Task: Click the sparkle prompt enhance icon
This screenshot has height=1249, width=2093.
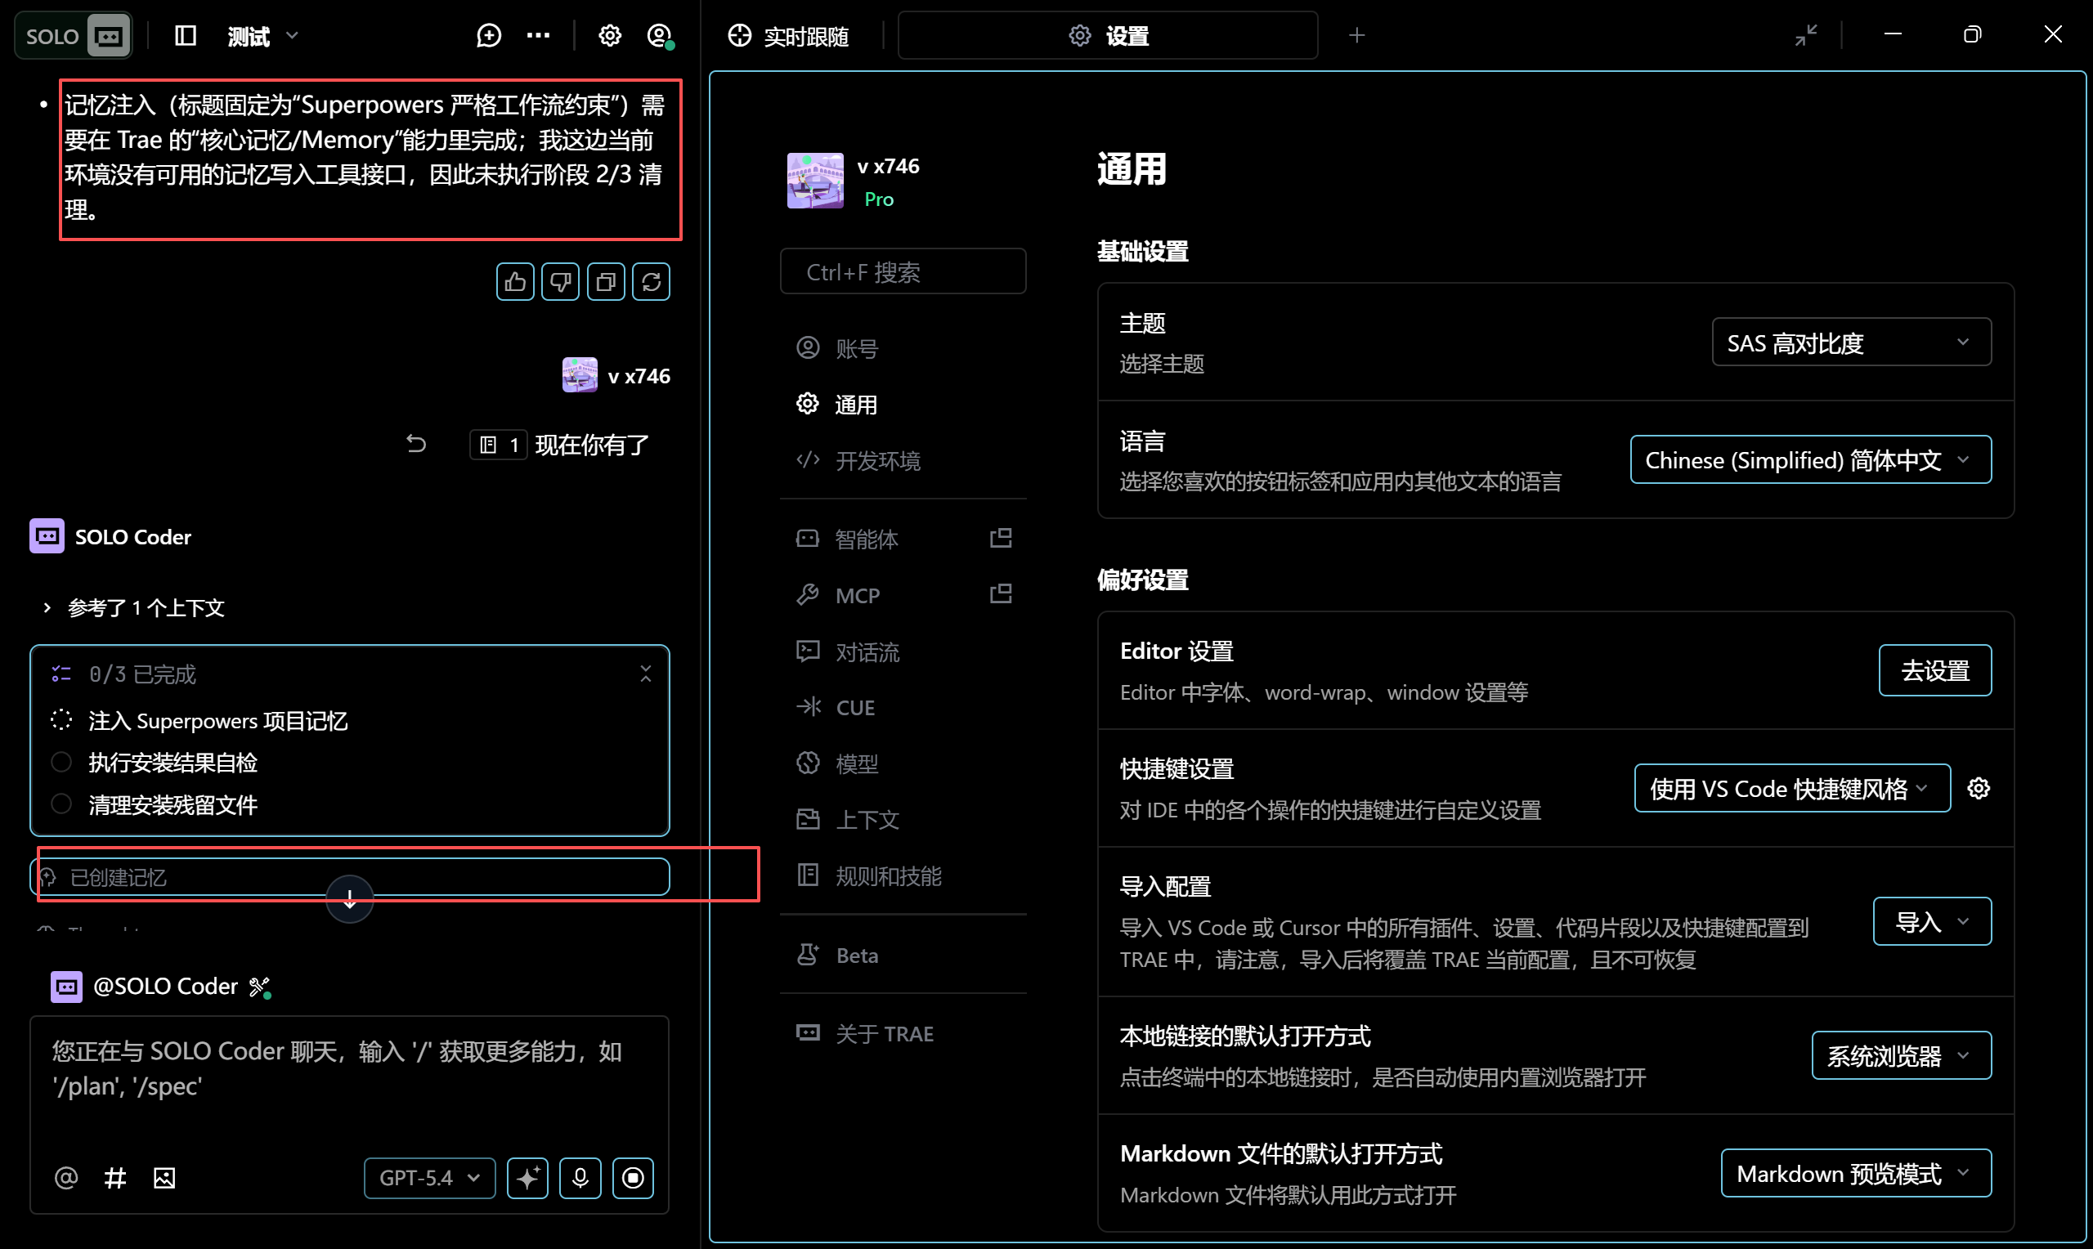Action: [x=527, y=1177]
